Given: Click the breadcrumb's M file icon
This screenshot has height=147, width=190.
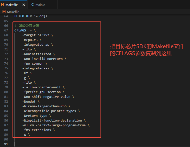Looking at the screenshot, I should tap(4, 12).
